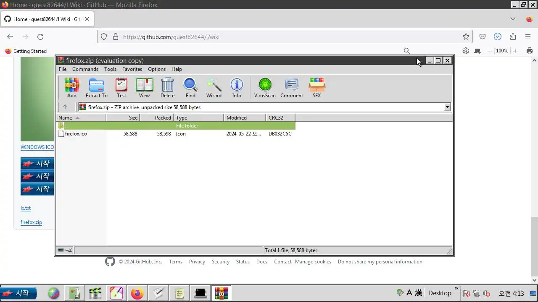Show archive Info
Screen dimensions: 538x302
click(x=237, y=88)
